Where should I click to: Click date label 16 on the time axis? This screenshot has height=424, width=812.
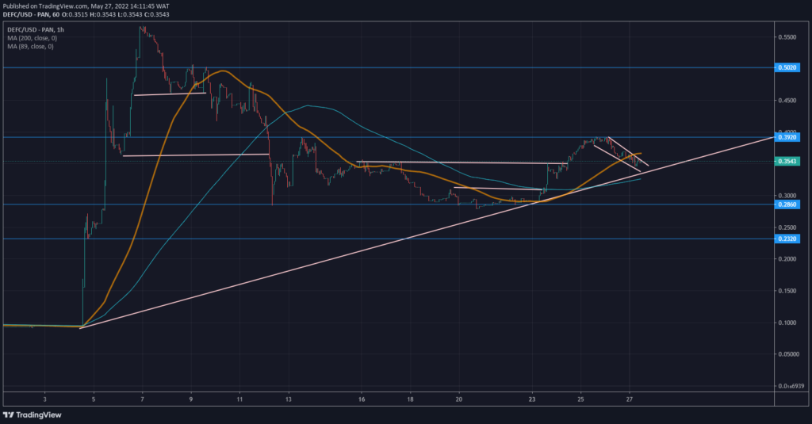pos(362,399)
